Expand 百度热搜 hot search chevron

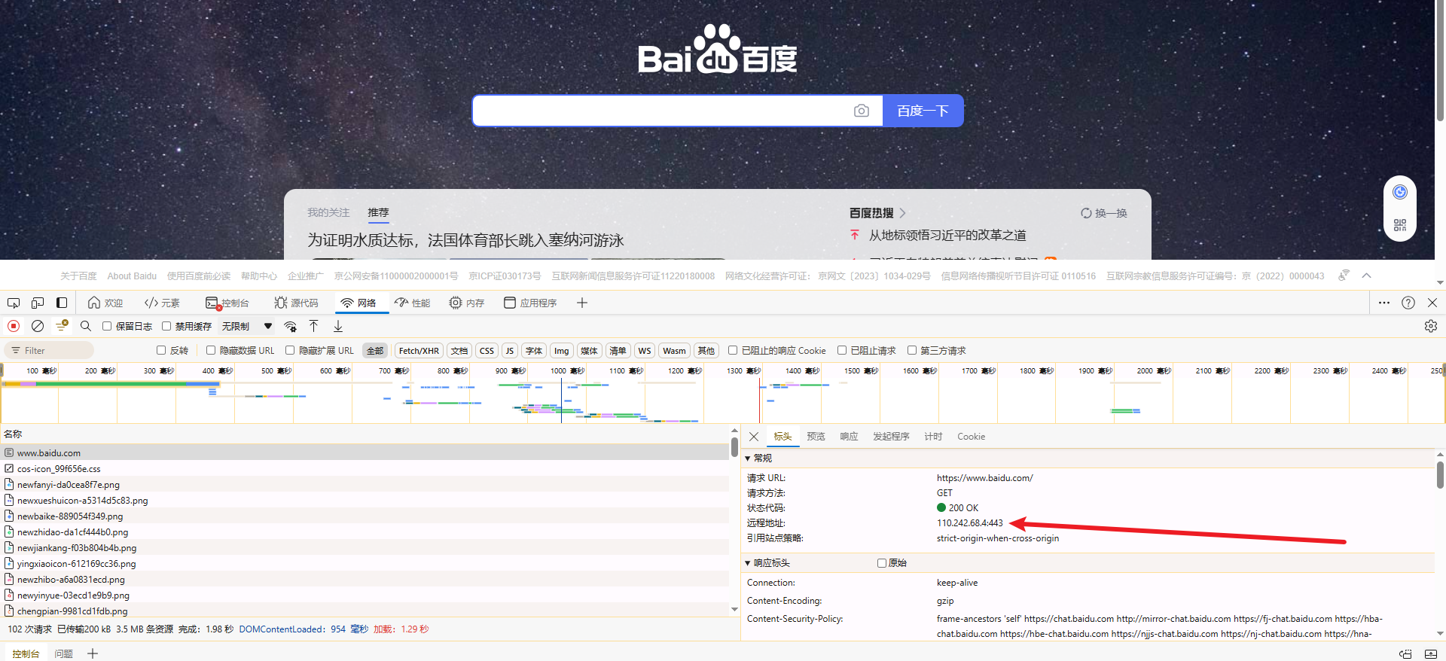tap(902, 213)
